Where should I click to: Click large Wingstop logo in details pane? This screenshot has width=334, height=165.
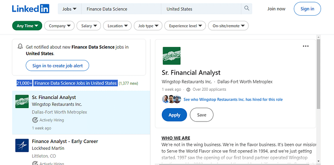171,56
